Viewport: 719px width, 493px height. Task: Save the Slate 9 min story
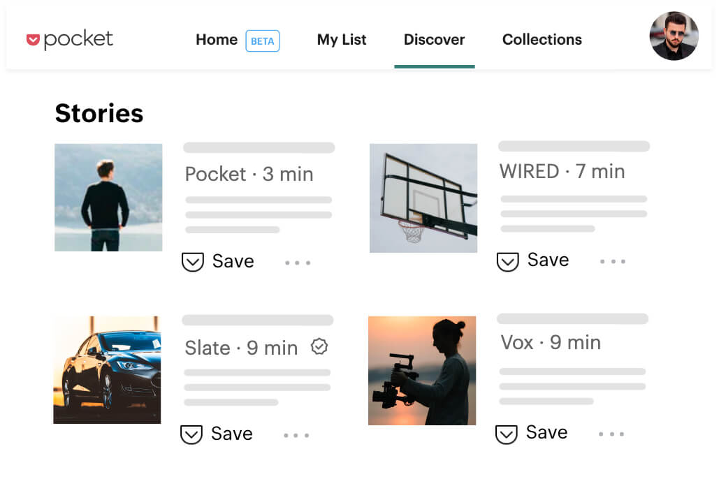click(217, 434)
